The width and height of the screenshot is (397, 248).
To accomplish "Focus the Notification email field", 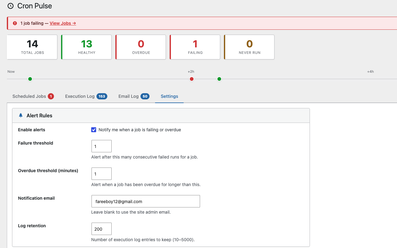I will [146, 201].
